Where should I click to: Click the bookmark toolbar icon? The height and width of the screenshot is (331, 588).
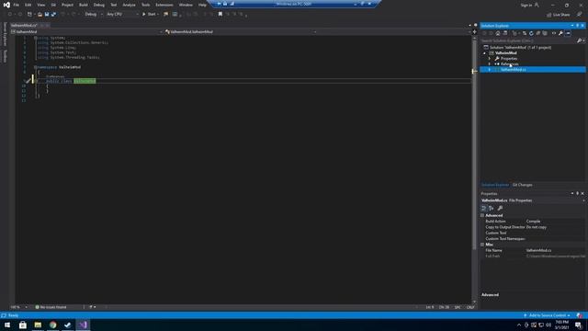(x=220, y=15)
